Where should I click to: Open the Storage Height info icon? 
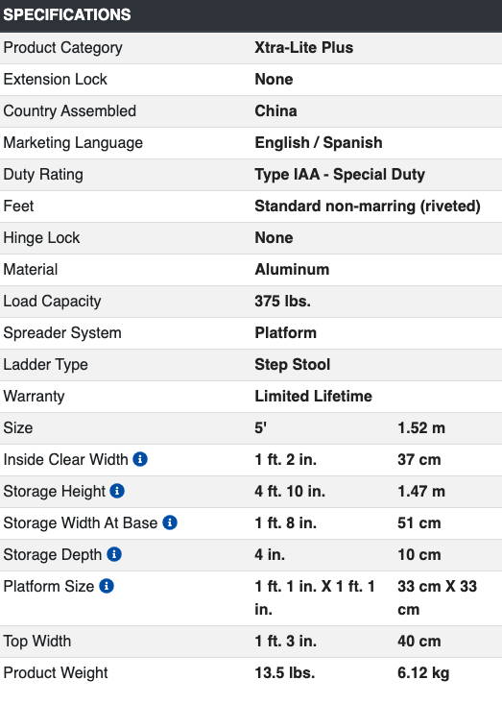point(117,491)
